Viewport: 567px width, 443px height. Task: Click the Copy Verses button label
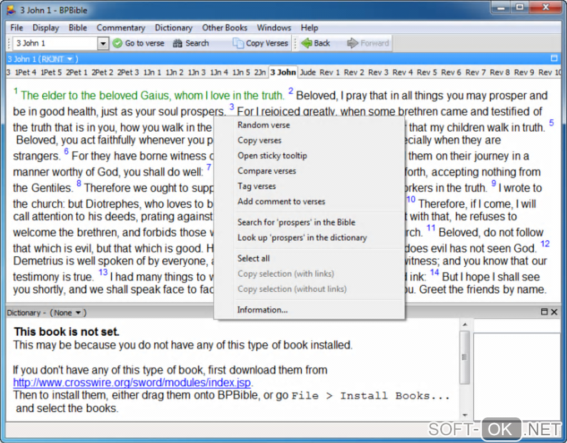click(x=267, y=43)
